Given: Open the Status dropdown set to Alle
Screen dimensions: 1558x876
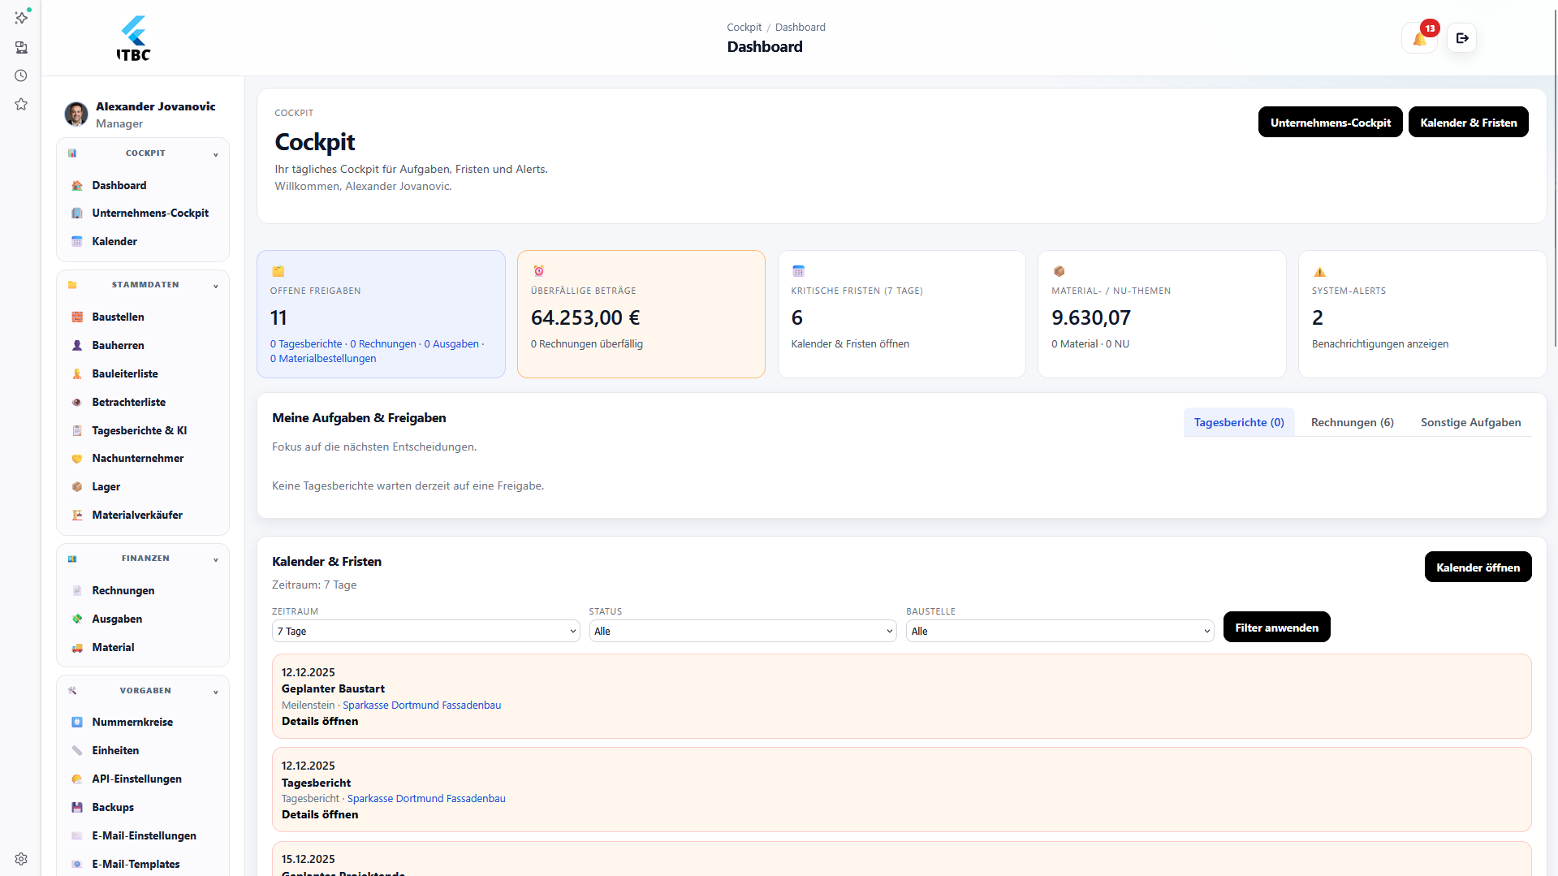Looking at the screenshot, I should pyautogui.click(x=742, y=631).
